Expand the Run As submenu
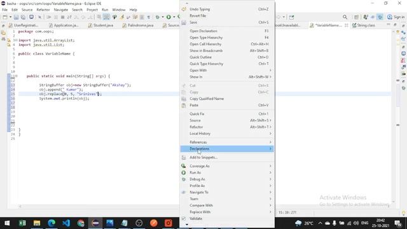Screen dimensions: 407x229 [x=227, y=172]
